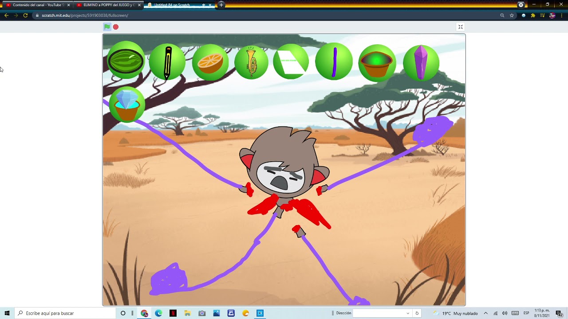Open Netflix from the taskbar
This screenshot has height=319, width=568.
[173, 313]
